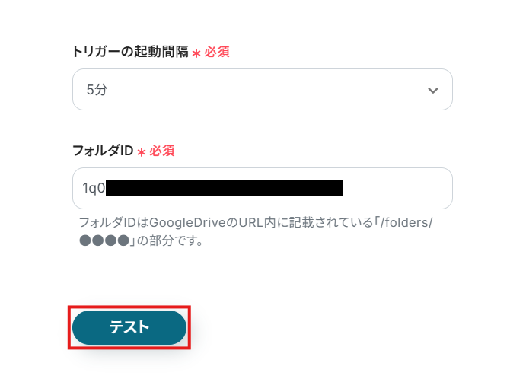Focus the フォルダID input field

(263, 188)
